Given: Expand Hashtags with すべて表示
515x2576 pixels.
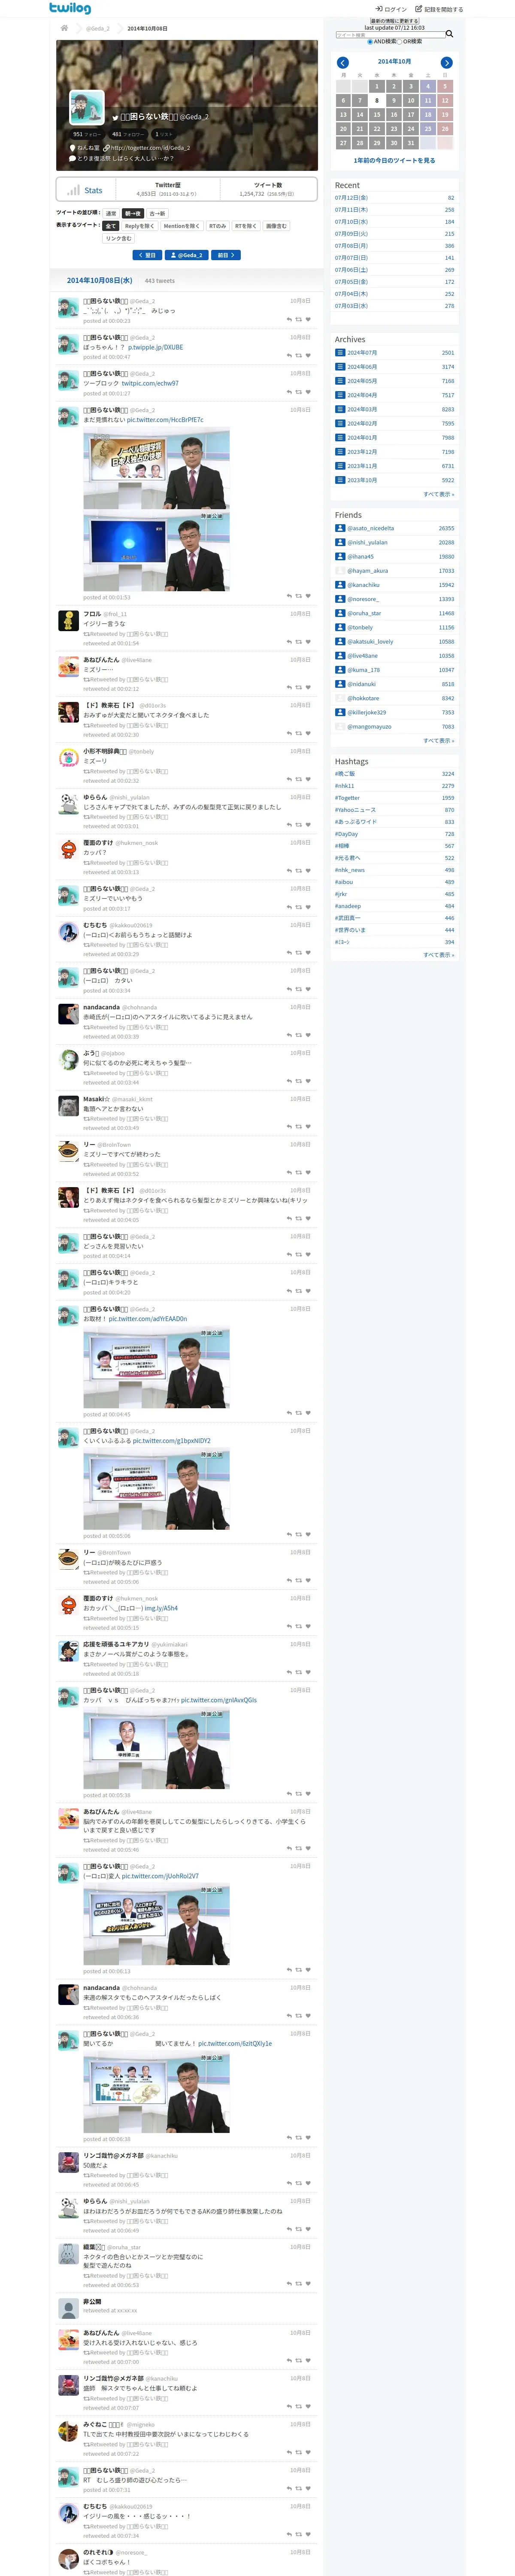Looking at the screenshot, I should [x=438, y=955].
